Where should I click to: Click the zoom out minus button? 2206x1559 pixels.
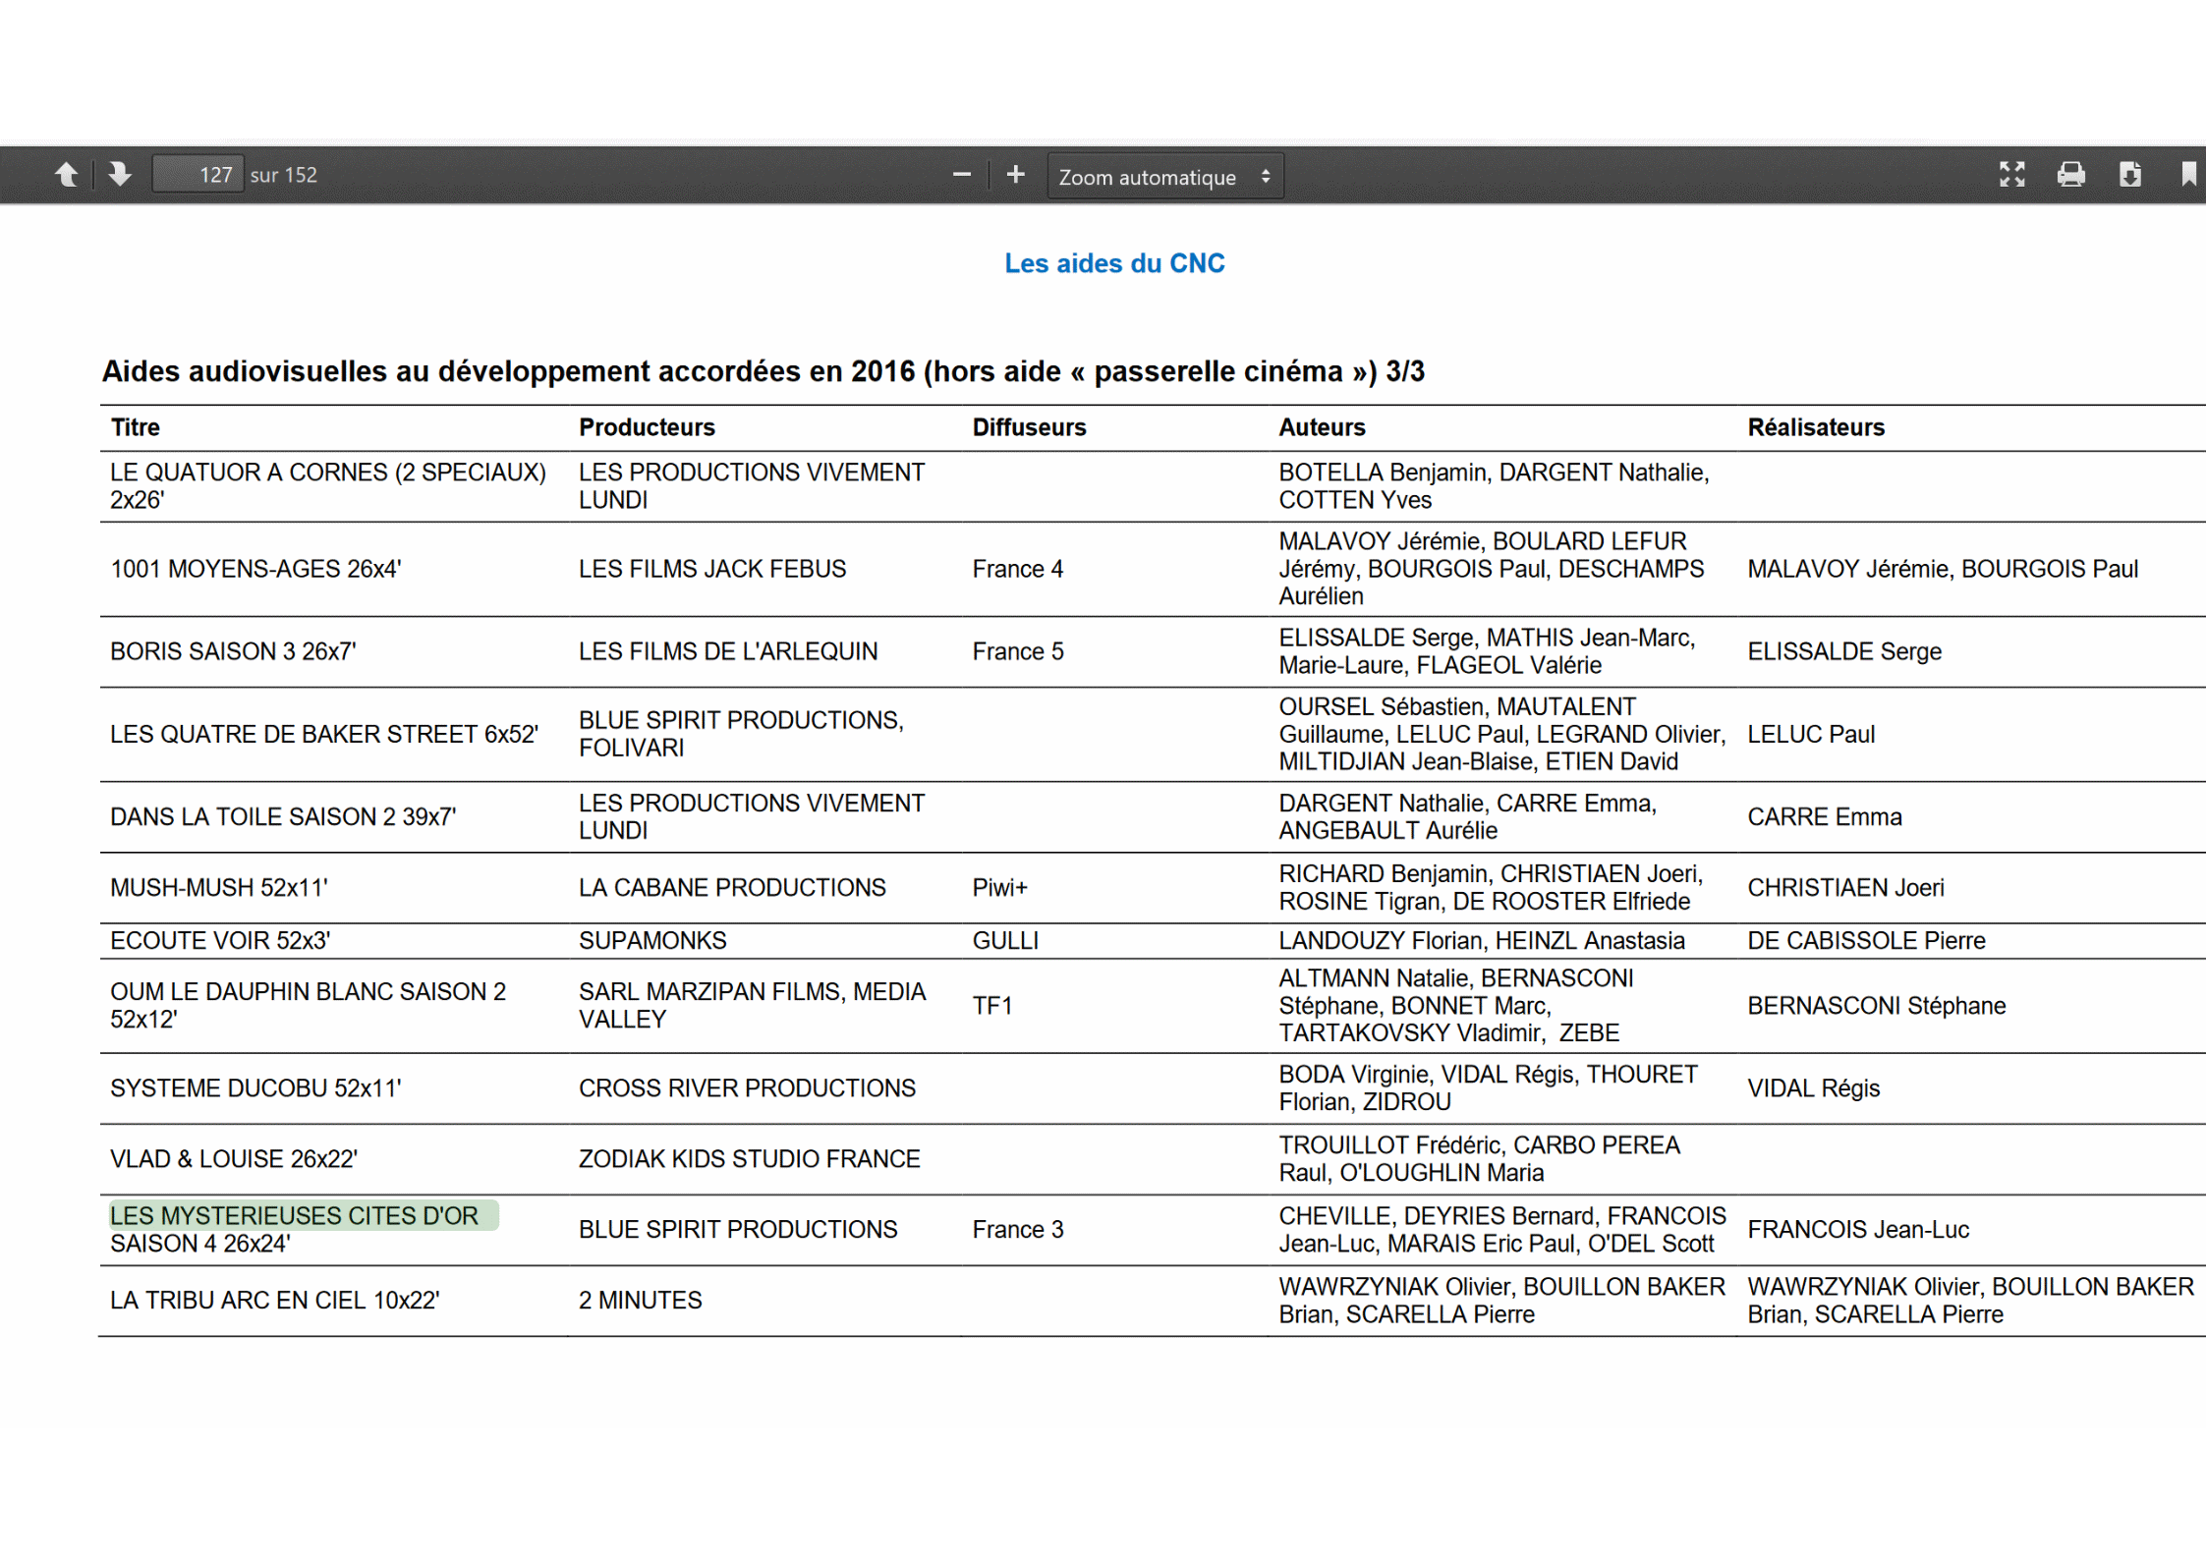coord(961,175)
